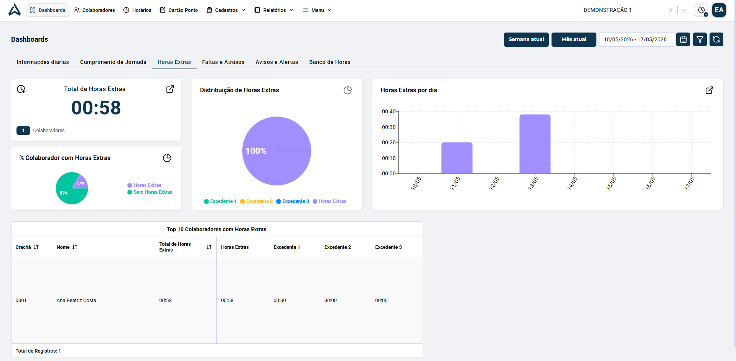Open Cartão Ponto page
736x361 pixels.
tap(179, 10)
